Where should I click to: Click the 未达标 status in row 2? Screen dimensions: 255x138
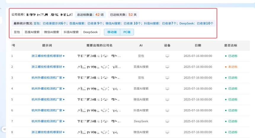[232, 67]
